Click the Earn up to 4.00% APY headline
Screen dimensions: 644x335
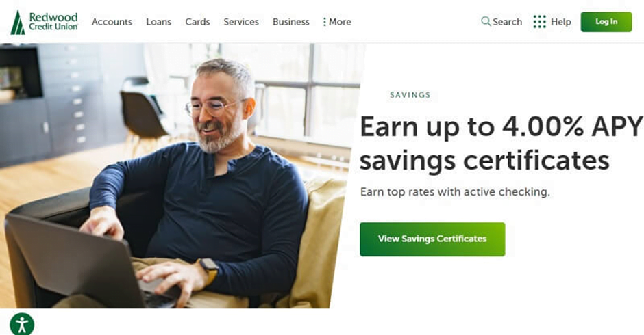coord(501,143)
